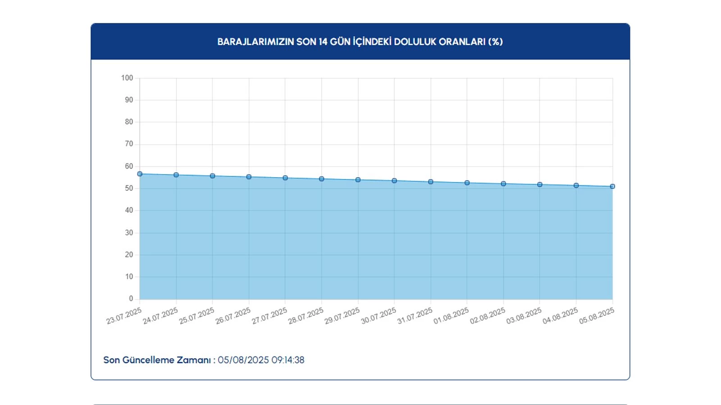
Task: Click the 27.07.2025 point on the line
Action: [285, 178]
